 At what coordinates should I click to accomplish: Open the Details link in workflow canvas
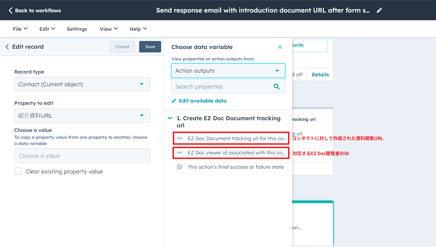click(320, 75)
